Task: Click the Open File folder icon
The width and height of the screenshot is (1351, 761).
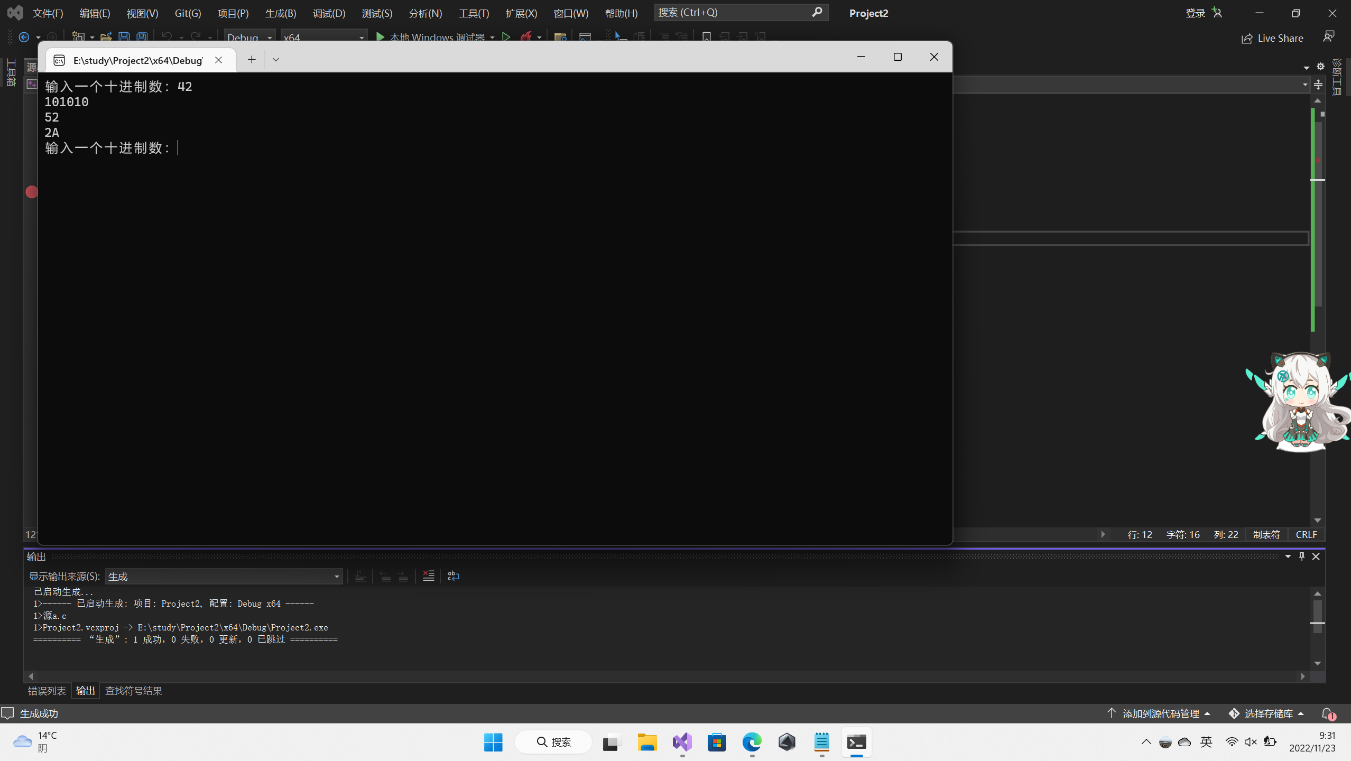Action: pos(106,37)
